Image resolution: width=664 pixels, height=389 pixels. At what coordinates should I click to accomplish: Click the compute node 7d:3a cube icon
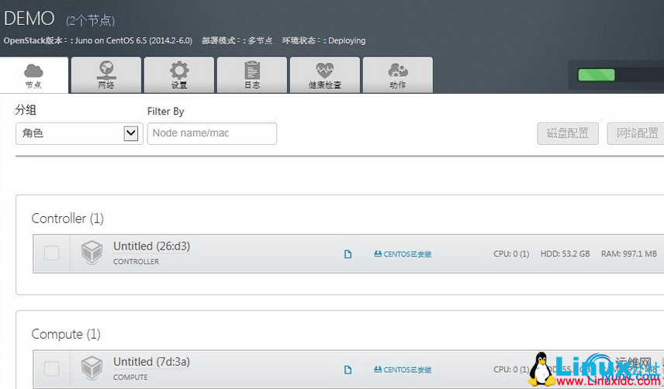[x=92, y=368]
